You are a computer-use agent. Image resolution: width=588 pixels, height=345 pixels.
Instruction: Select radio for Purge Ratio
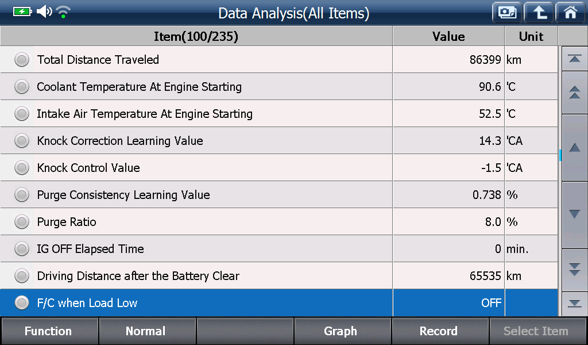[x=22, y=222]
